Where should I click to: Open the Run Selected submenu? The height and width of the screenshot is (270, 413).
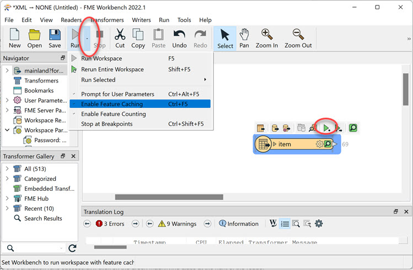pos(140,80)
